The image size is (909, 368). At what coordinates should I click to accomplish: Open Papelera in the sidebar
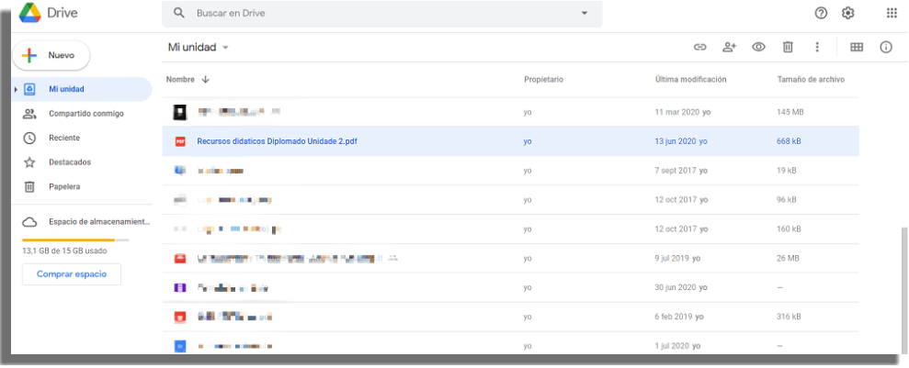click(64, 186)
